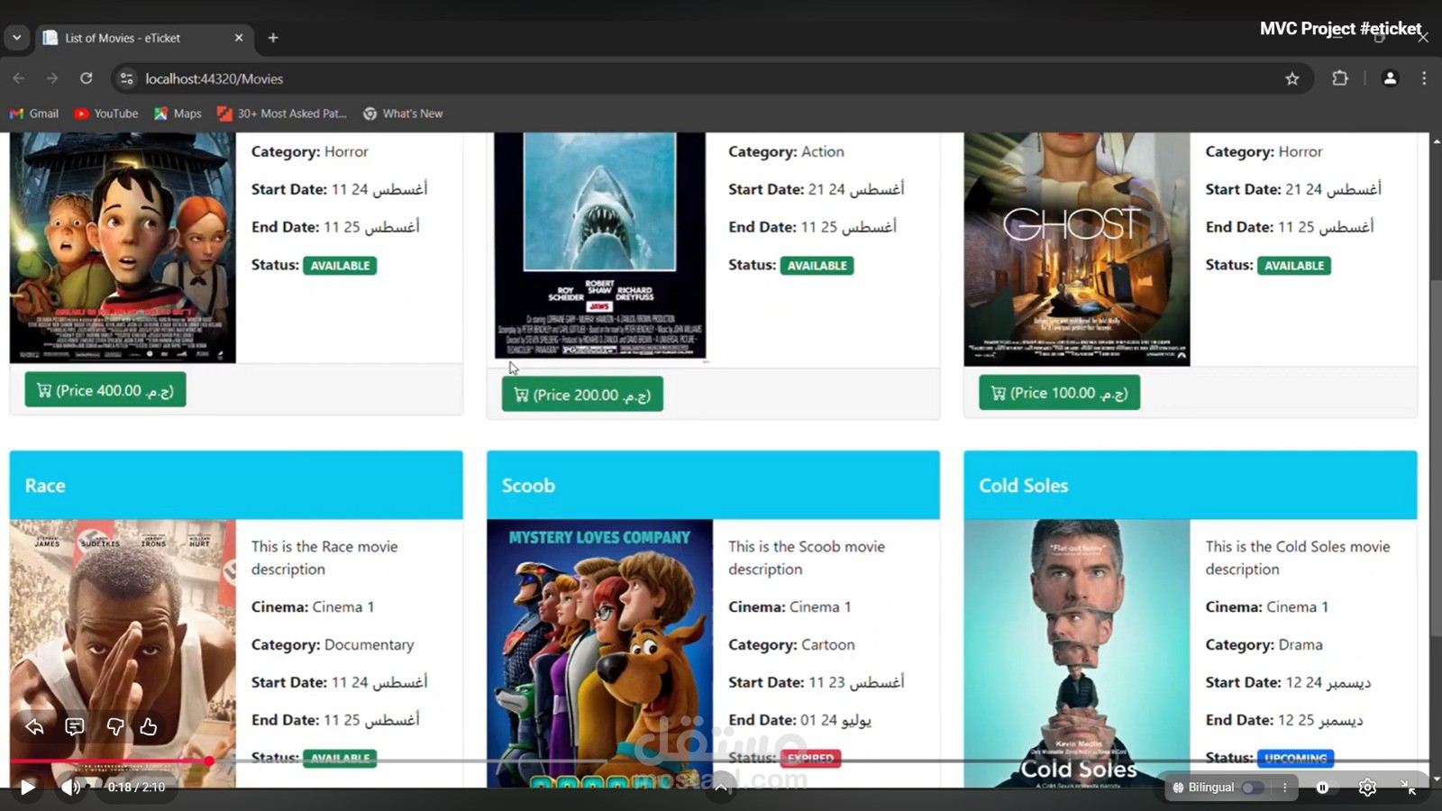This screenshot has width=1442, height=811.
Task: Click the UPCOMING status badge on Cold Soles
Action: pos(1295,759)
